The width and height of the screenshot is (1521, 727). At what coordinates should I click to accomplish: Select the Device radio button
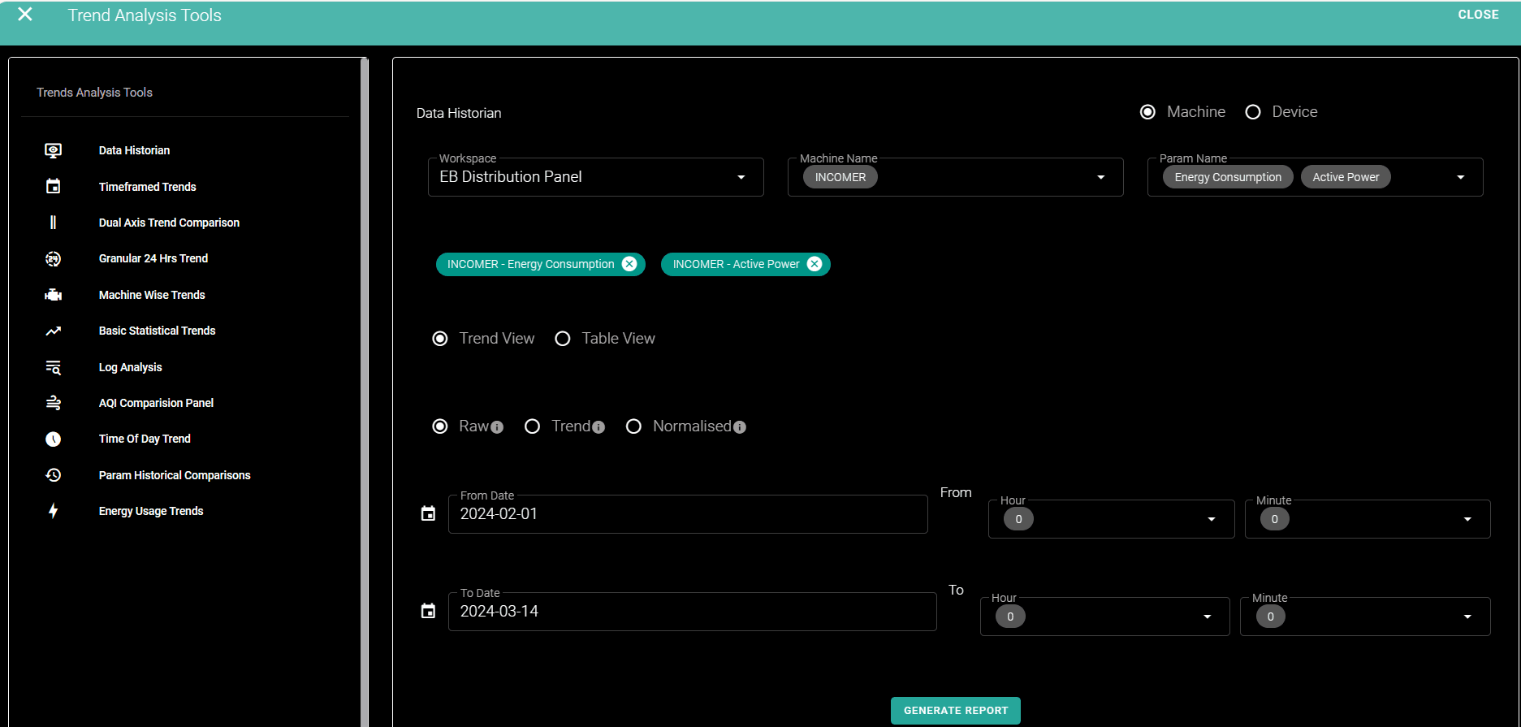coord(1253,112)
